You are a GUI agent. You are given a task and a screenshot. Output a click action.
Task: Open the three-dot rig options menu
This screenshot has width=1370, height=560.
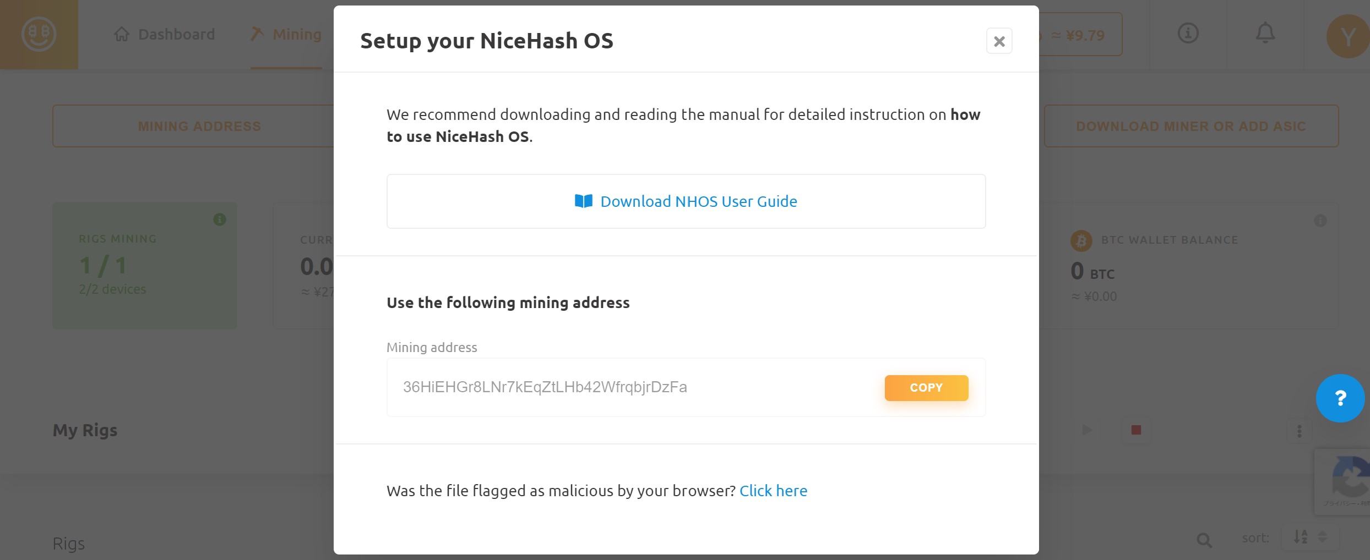point(1300,430)
